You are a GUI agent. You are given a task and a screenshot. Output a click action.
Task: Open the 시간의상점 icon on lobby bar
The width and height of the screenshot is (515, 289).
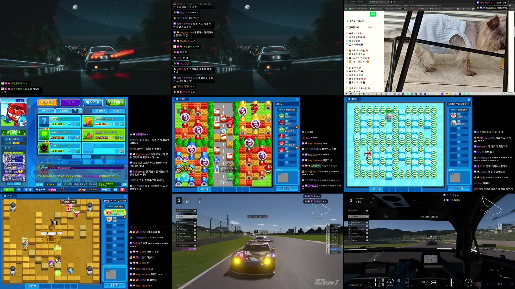(x=82, y=190)
